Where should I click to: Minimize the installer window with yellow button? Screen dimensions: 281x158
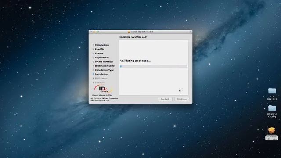[x=94, y=32]
